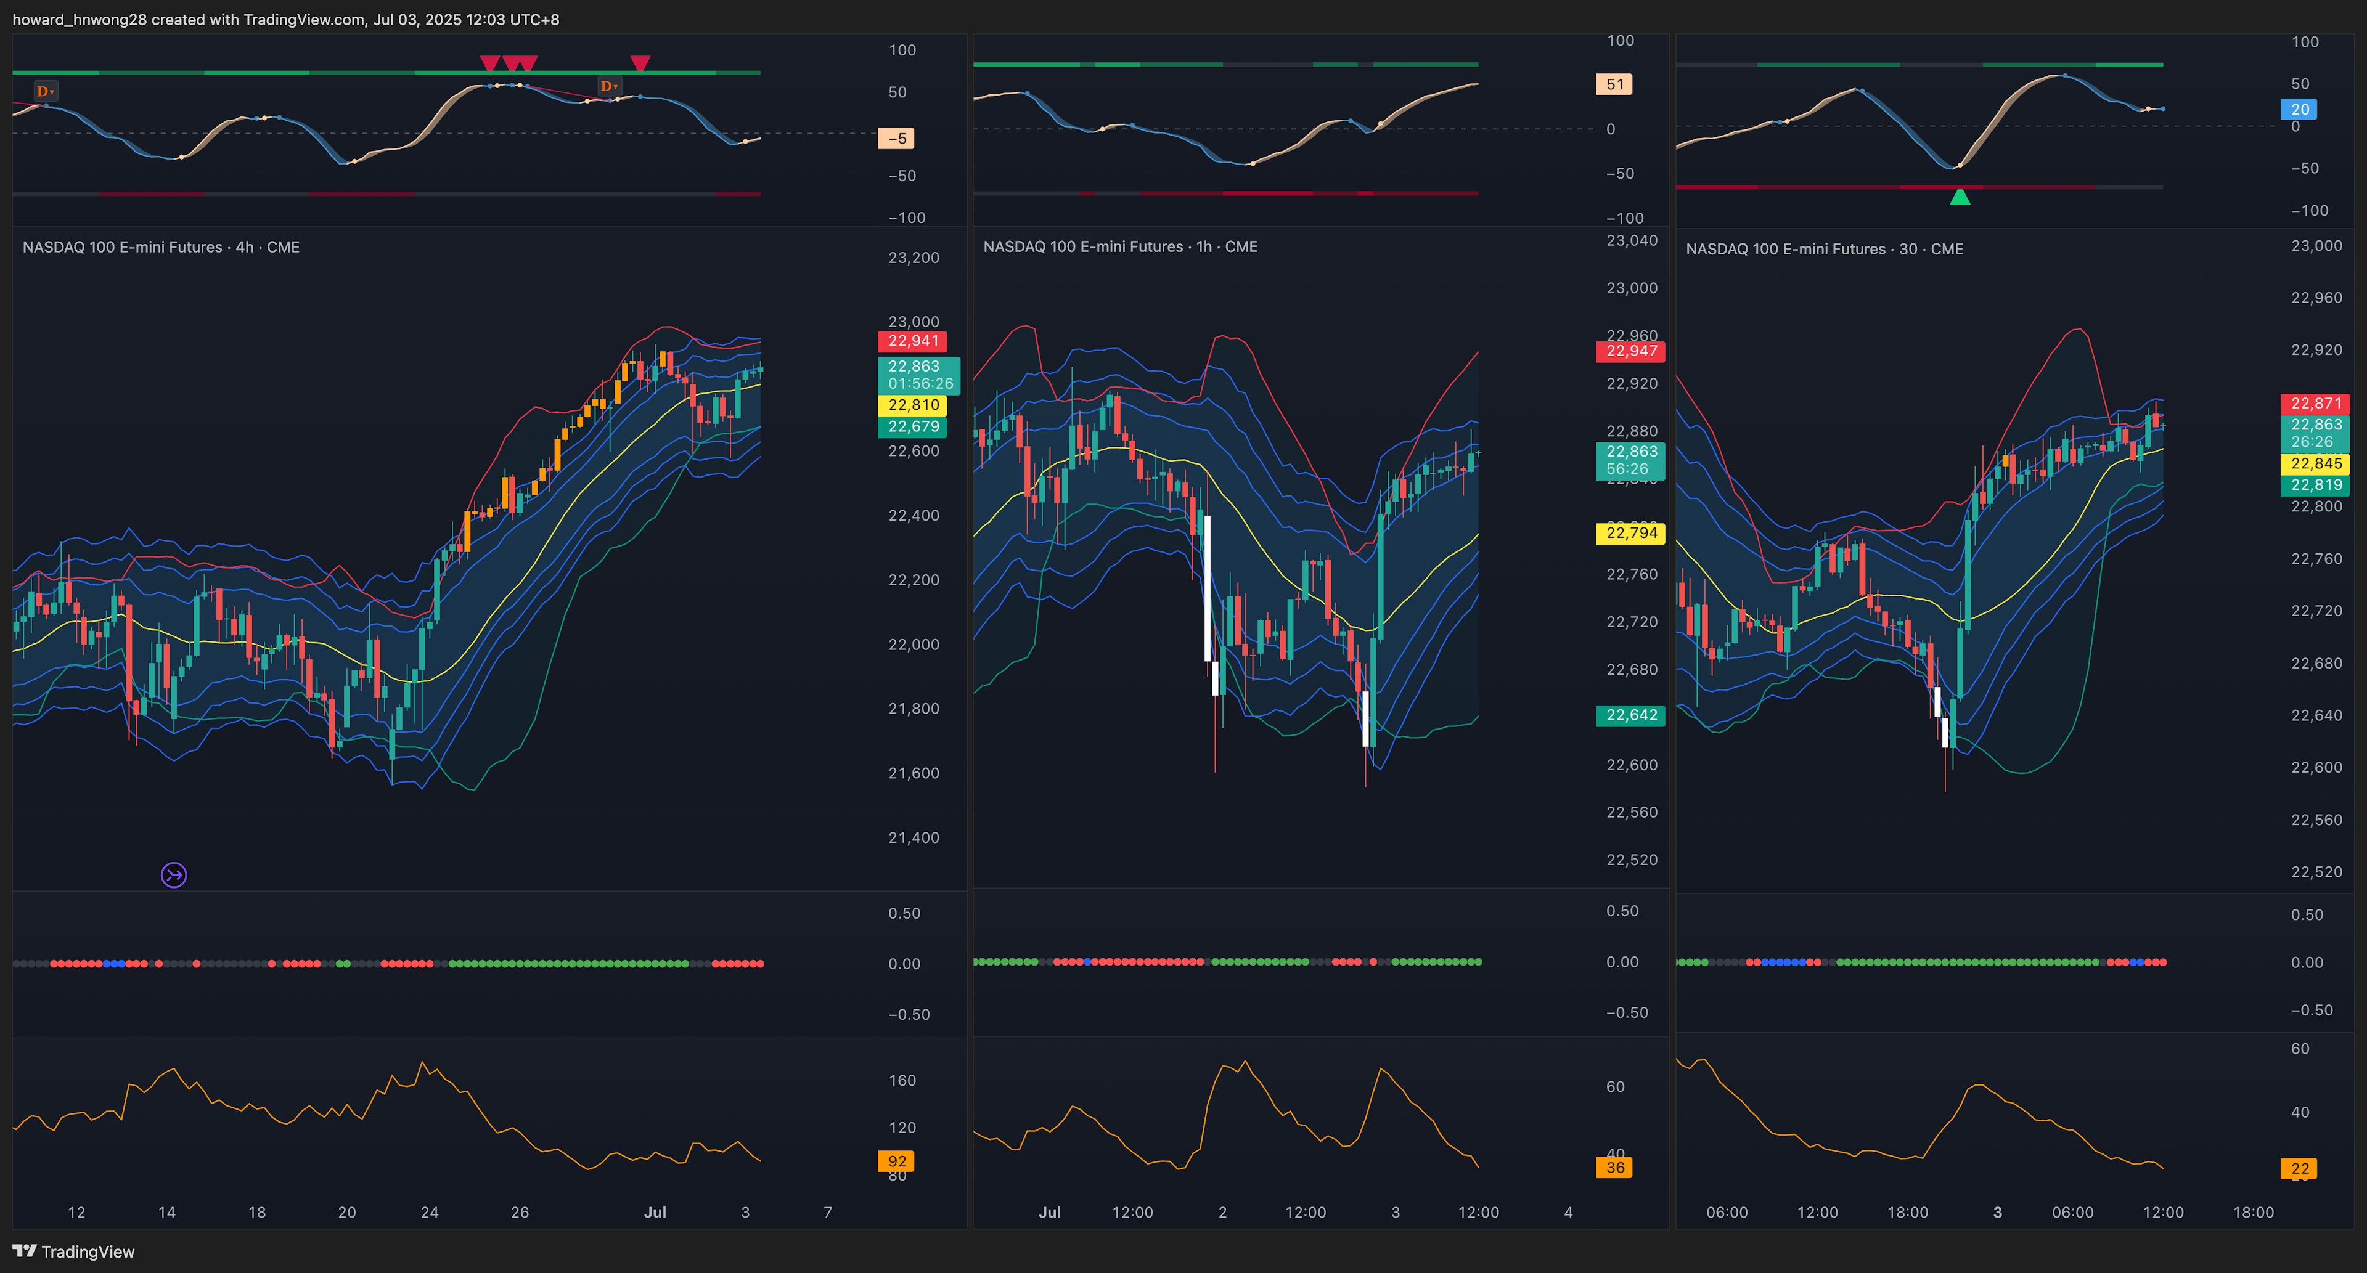Click the leftmost red down-triangle signal marker

(x=490, y=62)
